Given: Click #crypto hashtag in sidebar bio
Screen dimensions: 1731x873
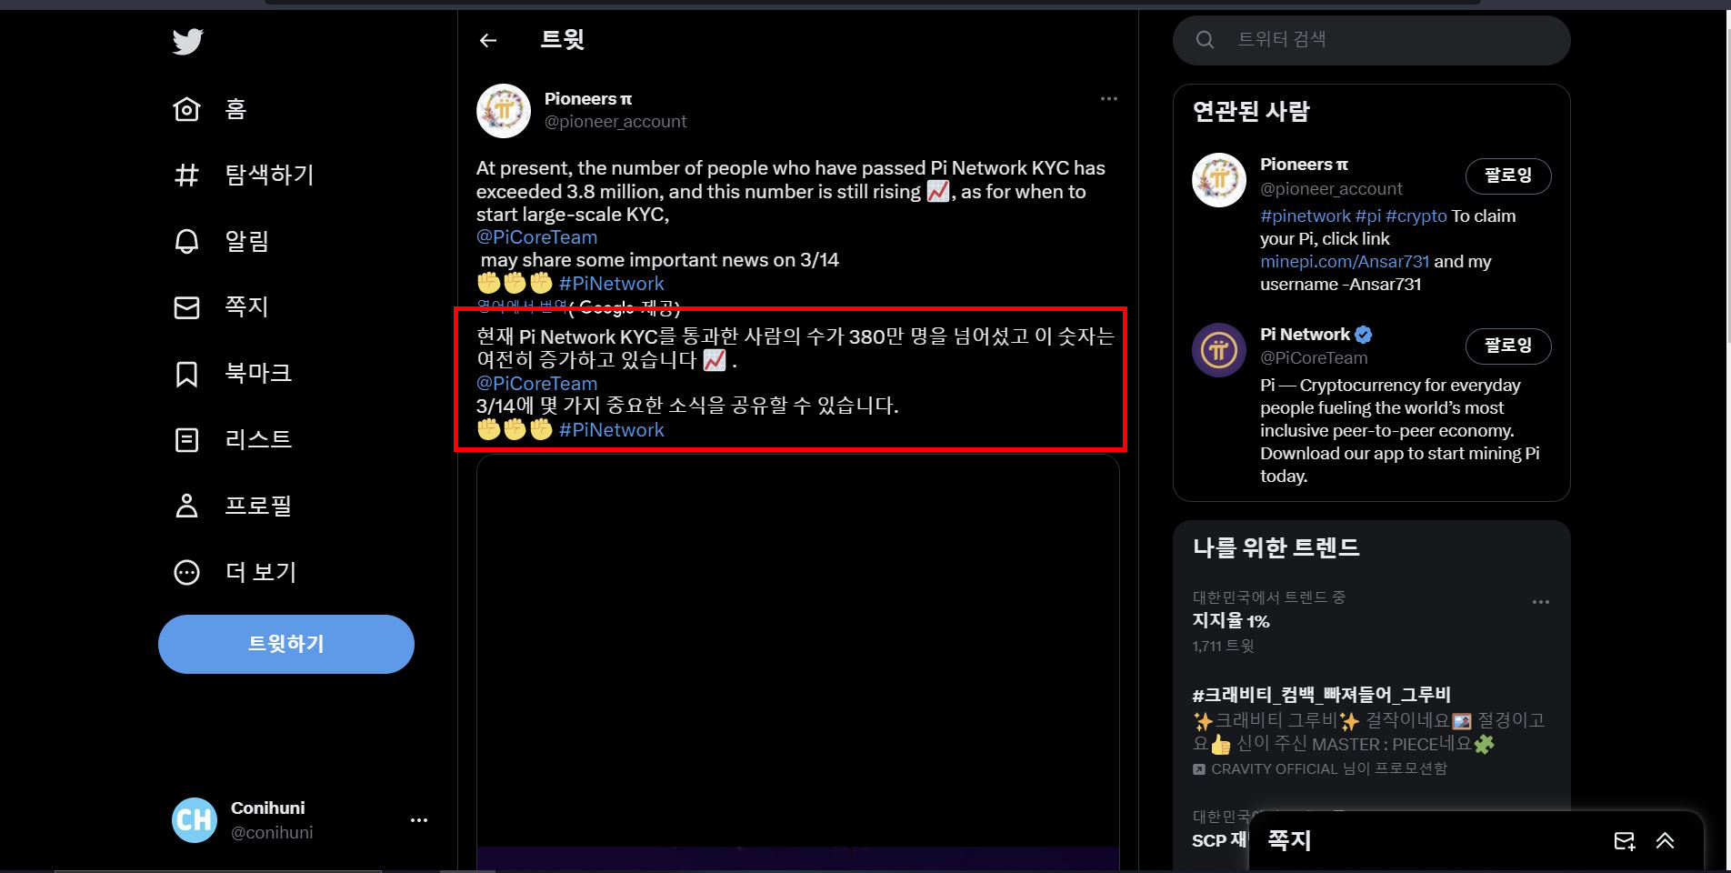Looking at the screenshot, I should (1416, 216).
